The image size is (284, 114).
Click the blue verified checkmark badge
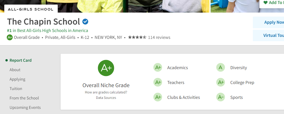85,22
